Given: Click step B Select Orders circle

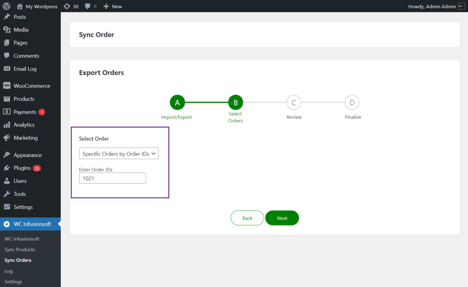Looking at the screenshot, I should [235, 103].
